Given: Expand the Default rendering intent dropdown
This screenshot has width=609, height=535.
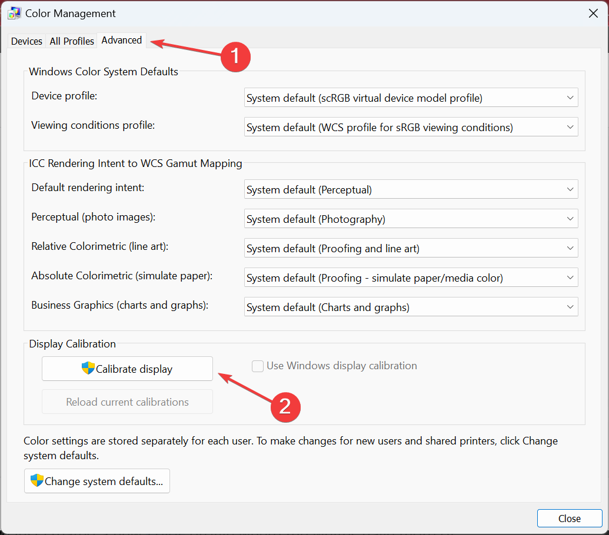Looking at the screenshot, I should 411,189.
